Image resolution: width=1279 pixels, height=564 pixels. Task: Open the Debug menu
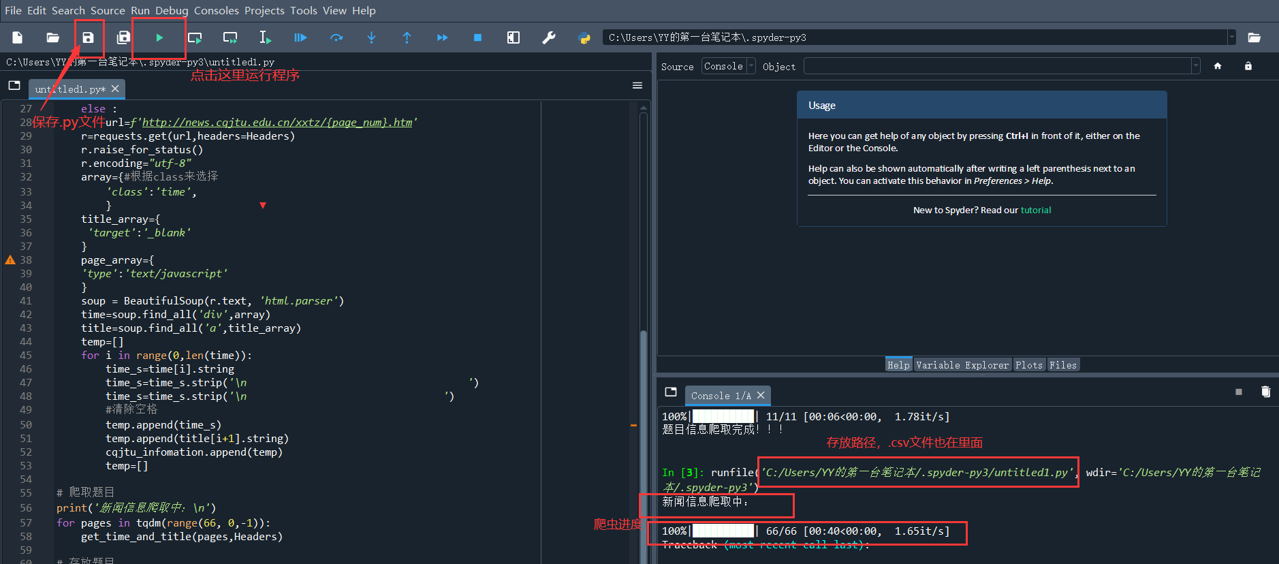[172, 10]
